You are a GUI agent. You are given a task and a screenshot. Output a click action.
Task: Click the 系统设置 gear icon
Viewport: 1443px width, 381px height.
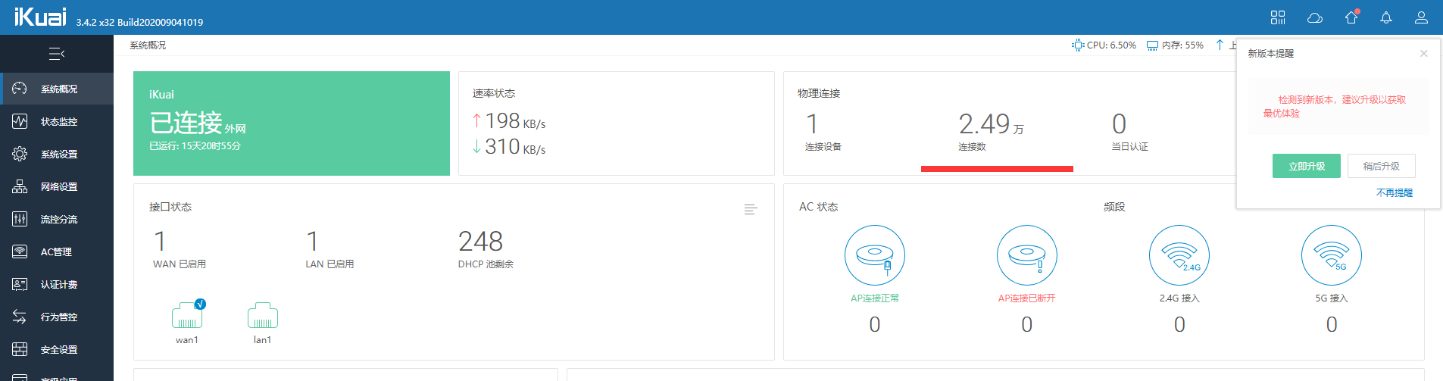pyautogui.click(x=20, y=154)
